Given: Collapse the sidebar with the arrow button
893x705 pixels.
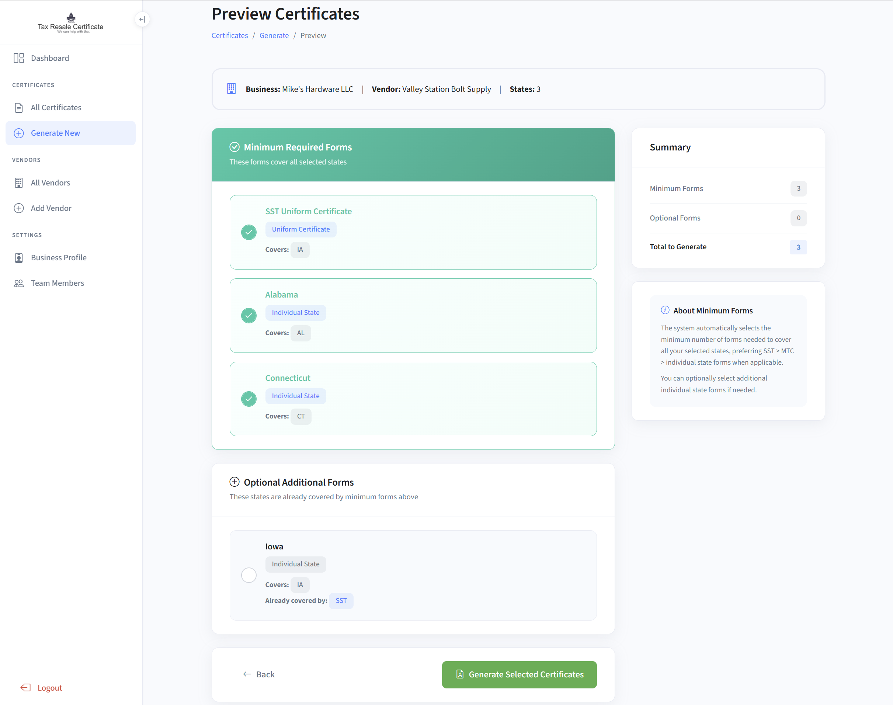Looking at the screenshot, I should (142, 19).
